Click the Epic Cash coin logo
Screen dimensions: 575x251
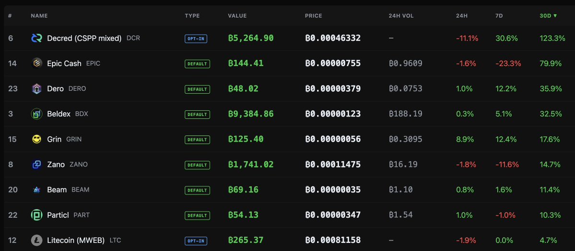[x=36, y=63]
